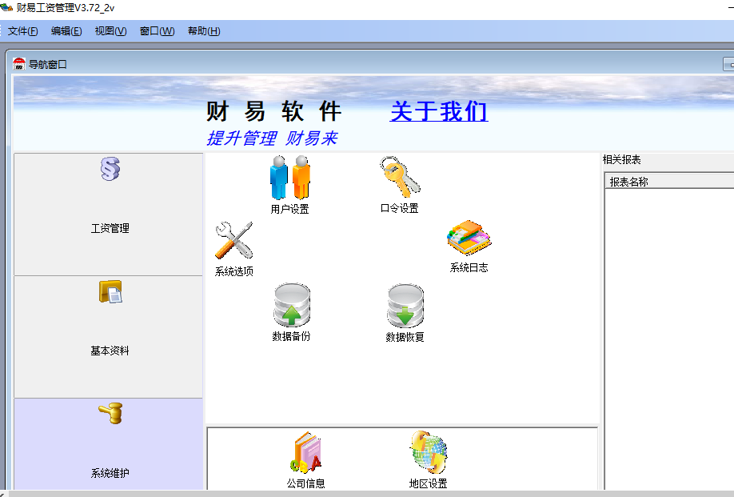Open the 文件(F) menu

pyautogui.click(x=23, y=31)
